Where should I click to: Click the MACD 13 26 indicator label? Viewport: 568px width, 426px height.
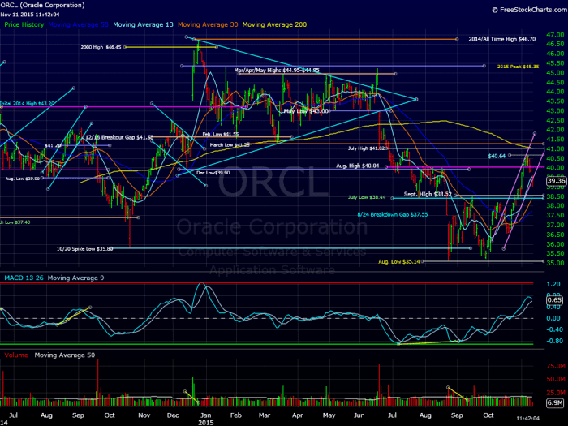24,278
